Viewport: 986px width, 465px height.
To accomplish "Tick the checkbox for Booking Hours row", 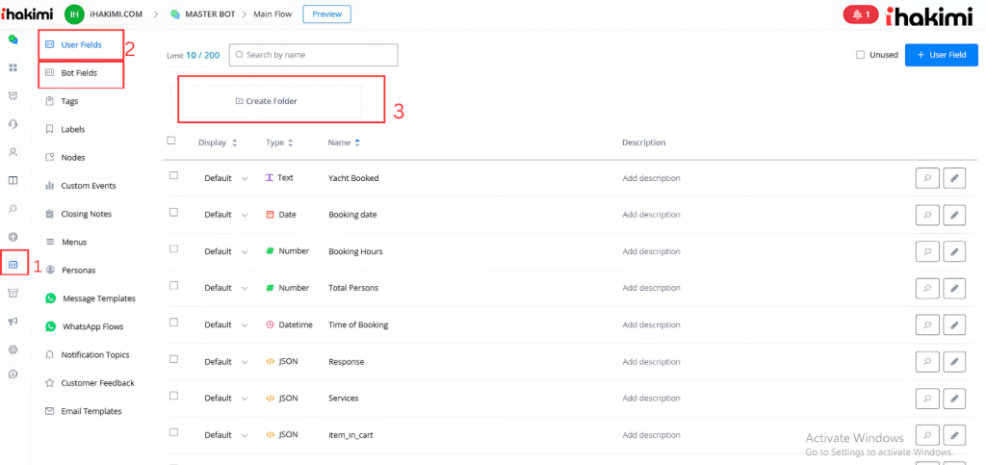I will (173, 249).
